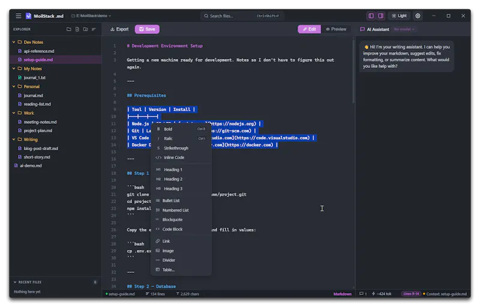Insert Link from context menu
Viewport: 480px width, 307px height.
click(x=181, y=241)
